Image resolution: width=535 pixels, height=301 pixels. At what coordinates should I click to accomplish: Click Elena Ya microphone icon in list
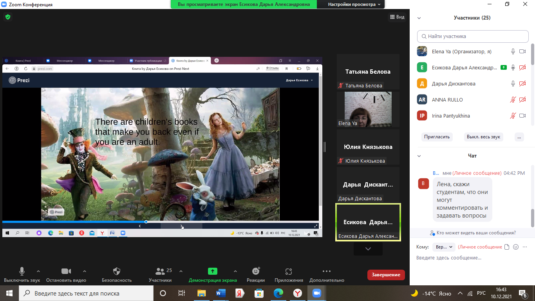click(x=513, y=51)
